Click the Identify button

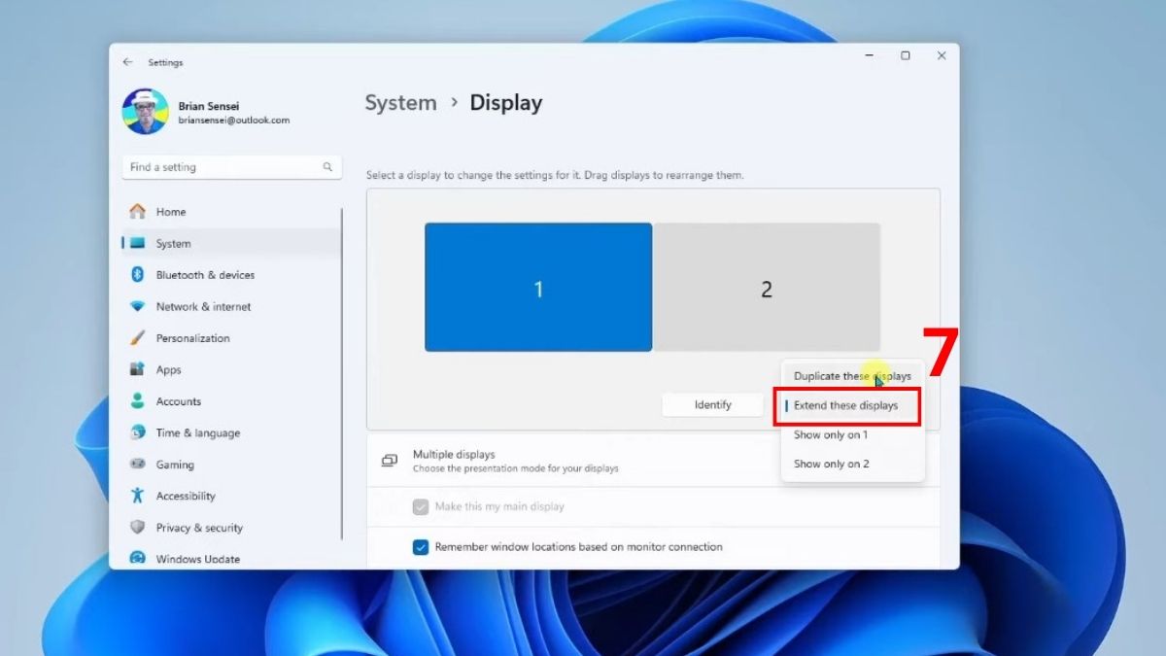click(x=712, y=404)
